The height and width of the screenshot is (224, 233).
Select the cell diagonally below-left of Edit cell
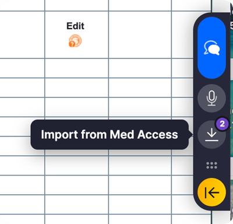click(22, 68)
